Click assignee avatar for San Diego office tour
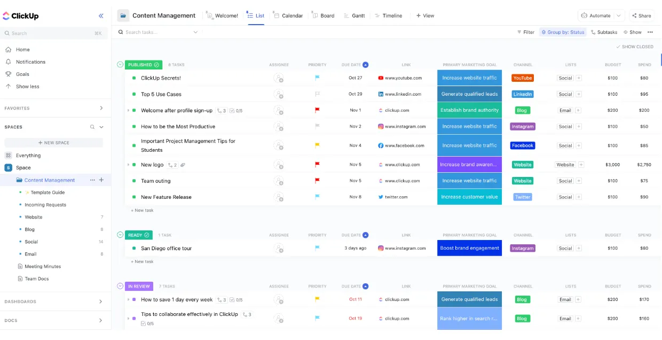Screen dimensions: 662x340 (279, 248)
